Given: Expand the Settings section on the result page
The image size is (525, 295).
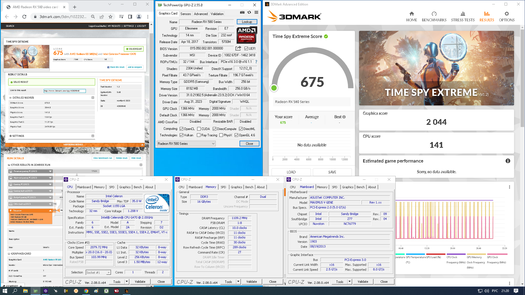Looking at the screenshot, I should point(93,136).
